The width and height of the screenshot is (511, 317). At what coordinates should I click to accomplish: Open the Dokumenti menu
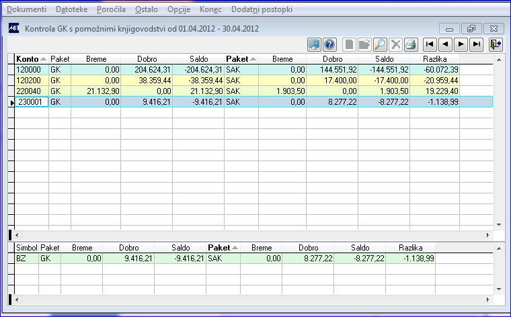click(26, 9)
